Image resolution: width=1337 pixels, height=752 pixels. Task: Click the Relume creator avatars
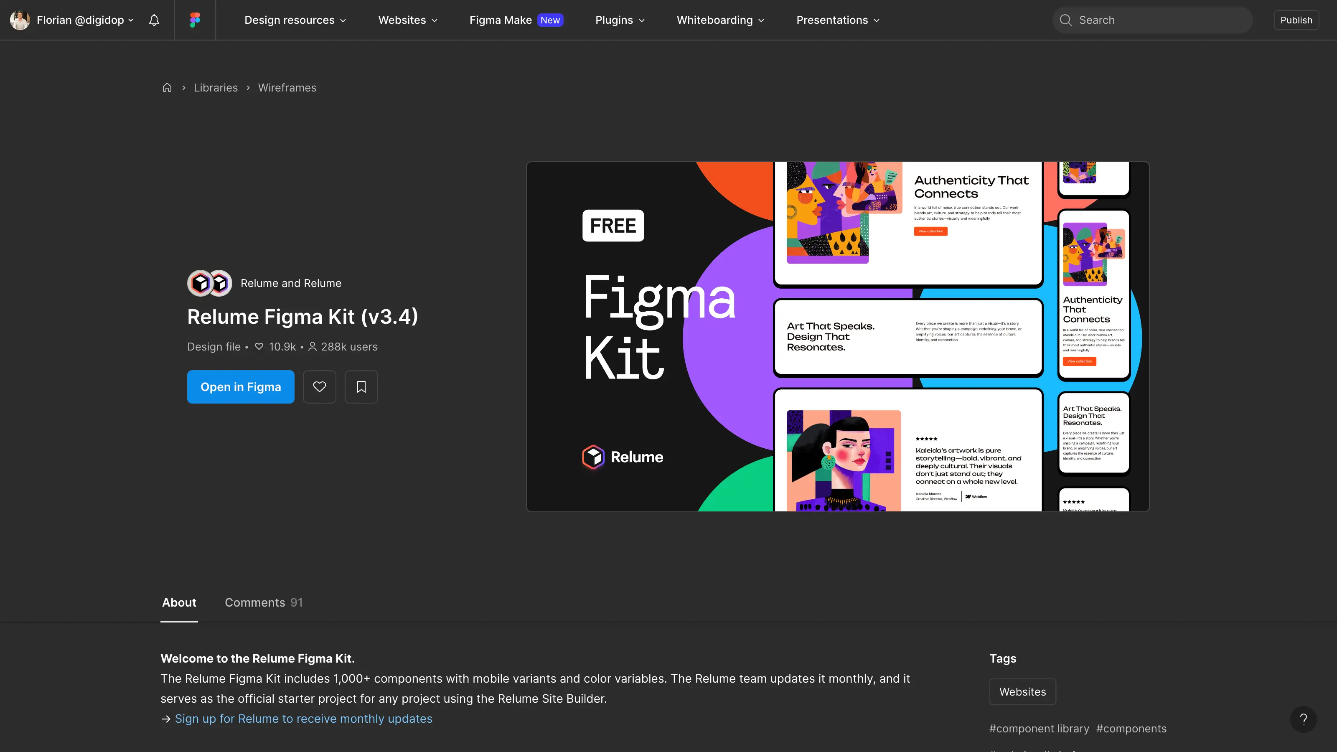(210, 283)
